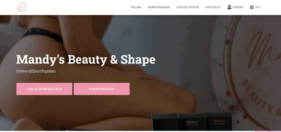Click the rightmost PBSerum Easy Touch box

tap(218, 121)
